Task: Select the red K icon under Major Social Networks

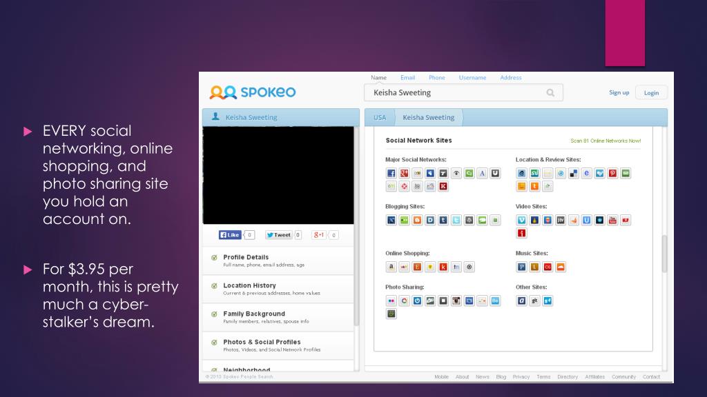Action: 443,186
